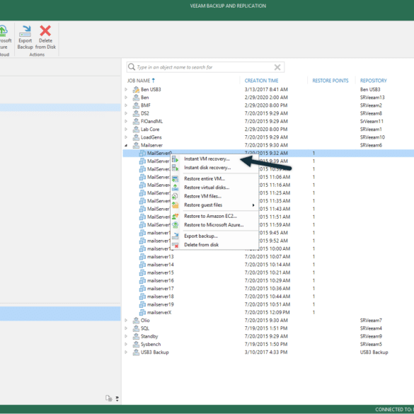414x414 pixels.
Task: Click the Olio job icon
Action: 136,321
